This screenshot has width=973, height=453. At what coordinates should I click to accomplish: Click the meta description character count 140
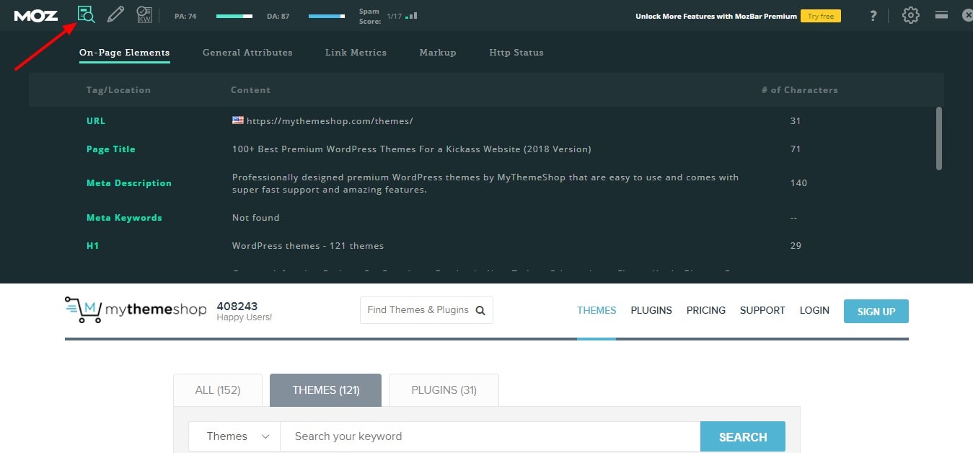[x=798, y=183]
